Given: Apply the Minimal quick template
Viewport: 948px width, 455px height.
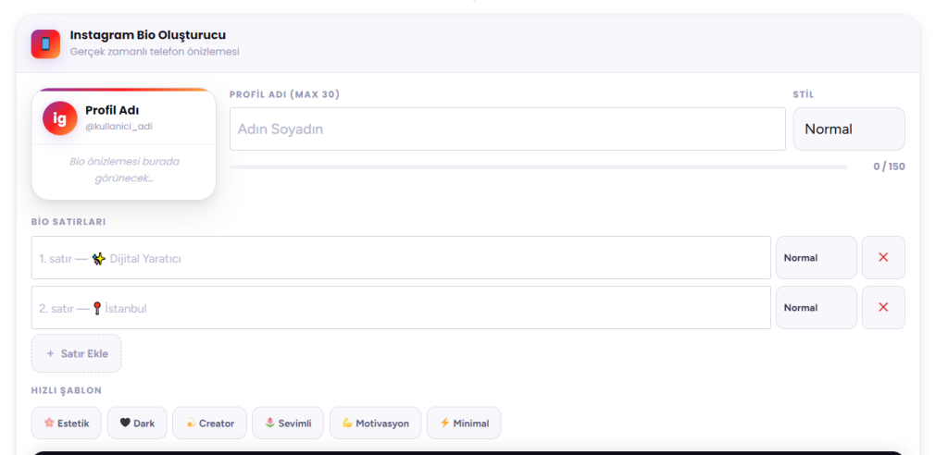Looking at the screenshot, I should point(464,423).
